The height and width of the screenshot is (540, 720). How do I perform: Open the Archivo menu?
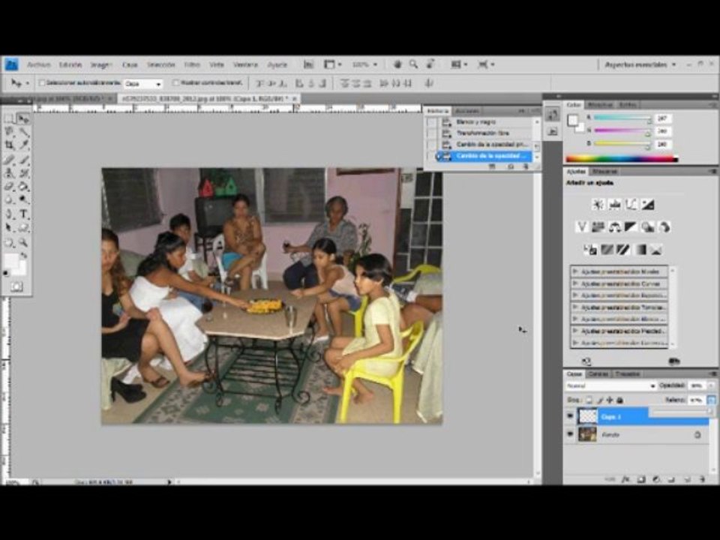38,64
